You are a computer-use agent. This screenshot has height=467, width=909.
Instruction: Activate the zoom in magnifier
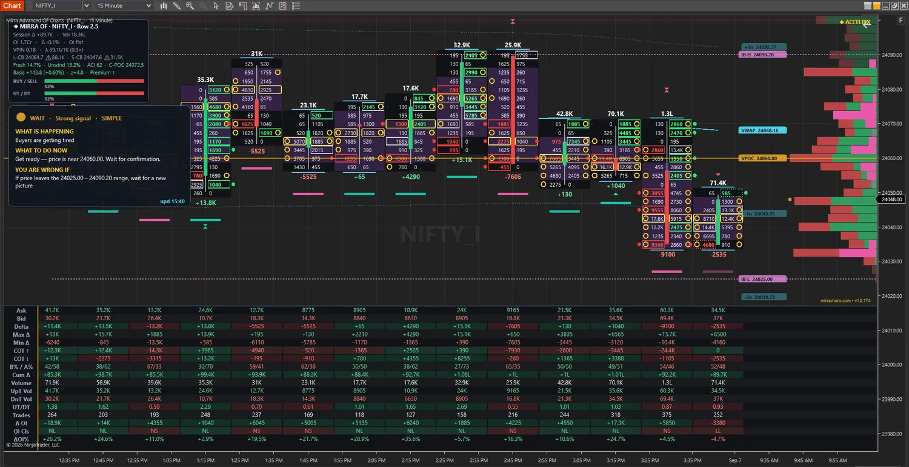coord(190,5)
